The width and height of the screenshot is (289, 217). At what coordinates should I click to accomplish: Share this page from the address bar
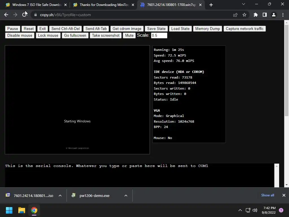[235, 15]
